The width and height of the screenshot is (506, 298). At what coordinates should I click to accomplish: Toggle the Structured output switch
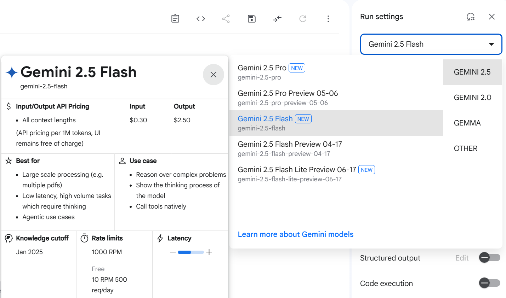click(490, 258)
